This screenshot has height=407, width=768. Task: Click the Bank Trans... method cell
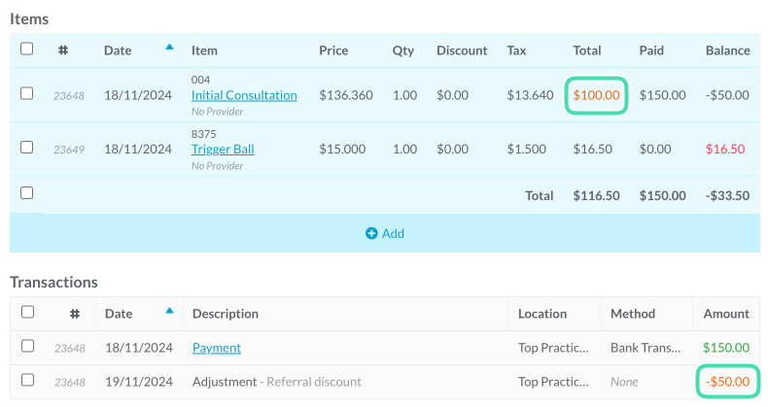pyautogui.click(x=646, y=348)
